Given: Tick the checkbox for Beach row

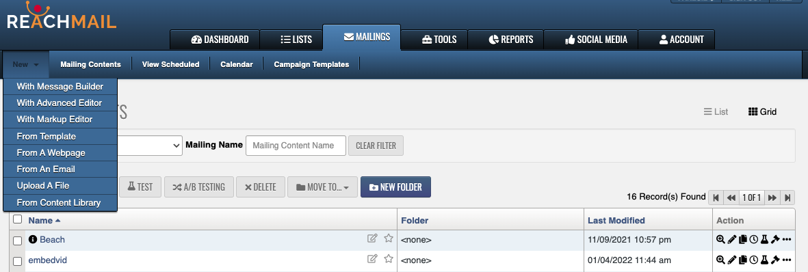Looking at the screenshot, I should click(x=18, y=240).
